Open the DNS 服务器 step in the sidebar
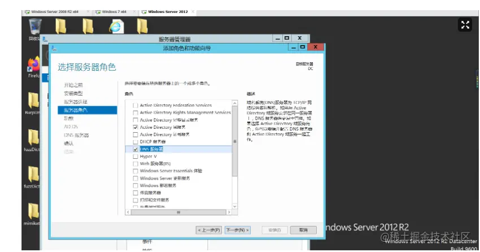The width and height of the screenshot is (480, 252). [x=76, y=135]
